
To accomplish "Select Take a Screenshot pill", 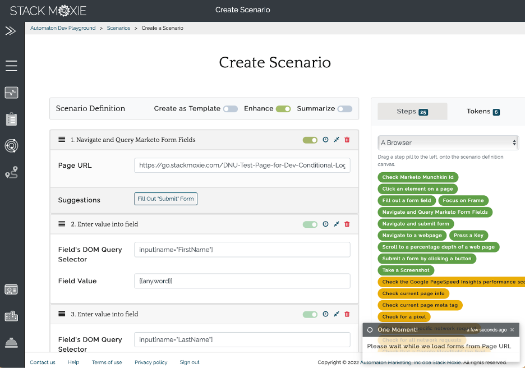I will tap(406, 270).
